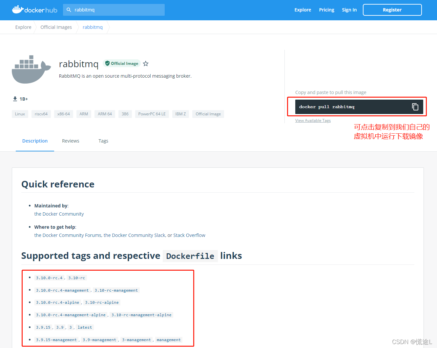Viewport: 437px width, 348px height.
Task: Open the 3.10.0-rc.4 tag link
Action: point(49,278)
